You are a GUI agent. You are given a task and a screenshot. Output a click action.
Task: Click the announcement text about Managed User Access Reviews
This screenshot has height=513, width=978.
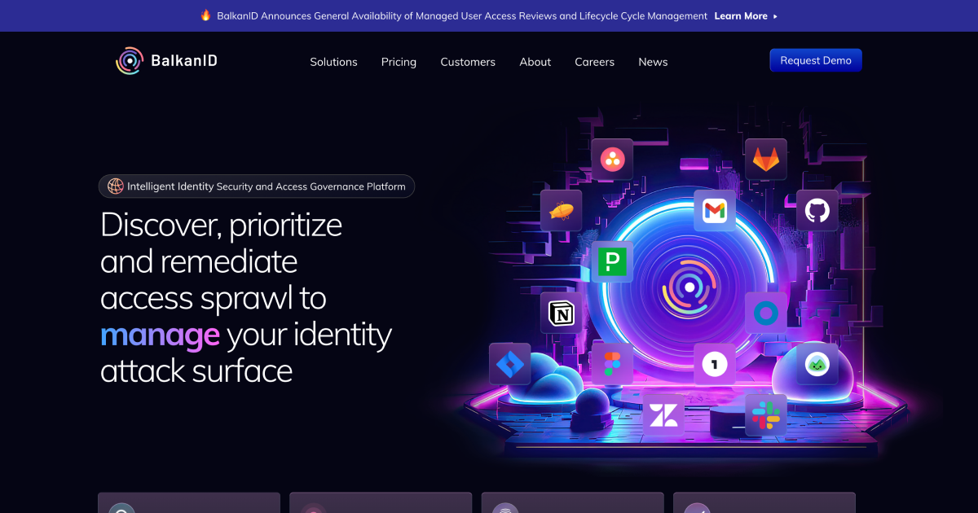[x=462, y=16]
